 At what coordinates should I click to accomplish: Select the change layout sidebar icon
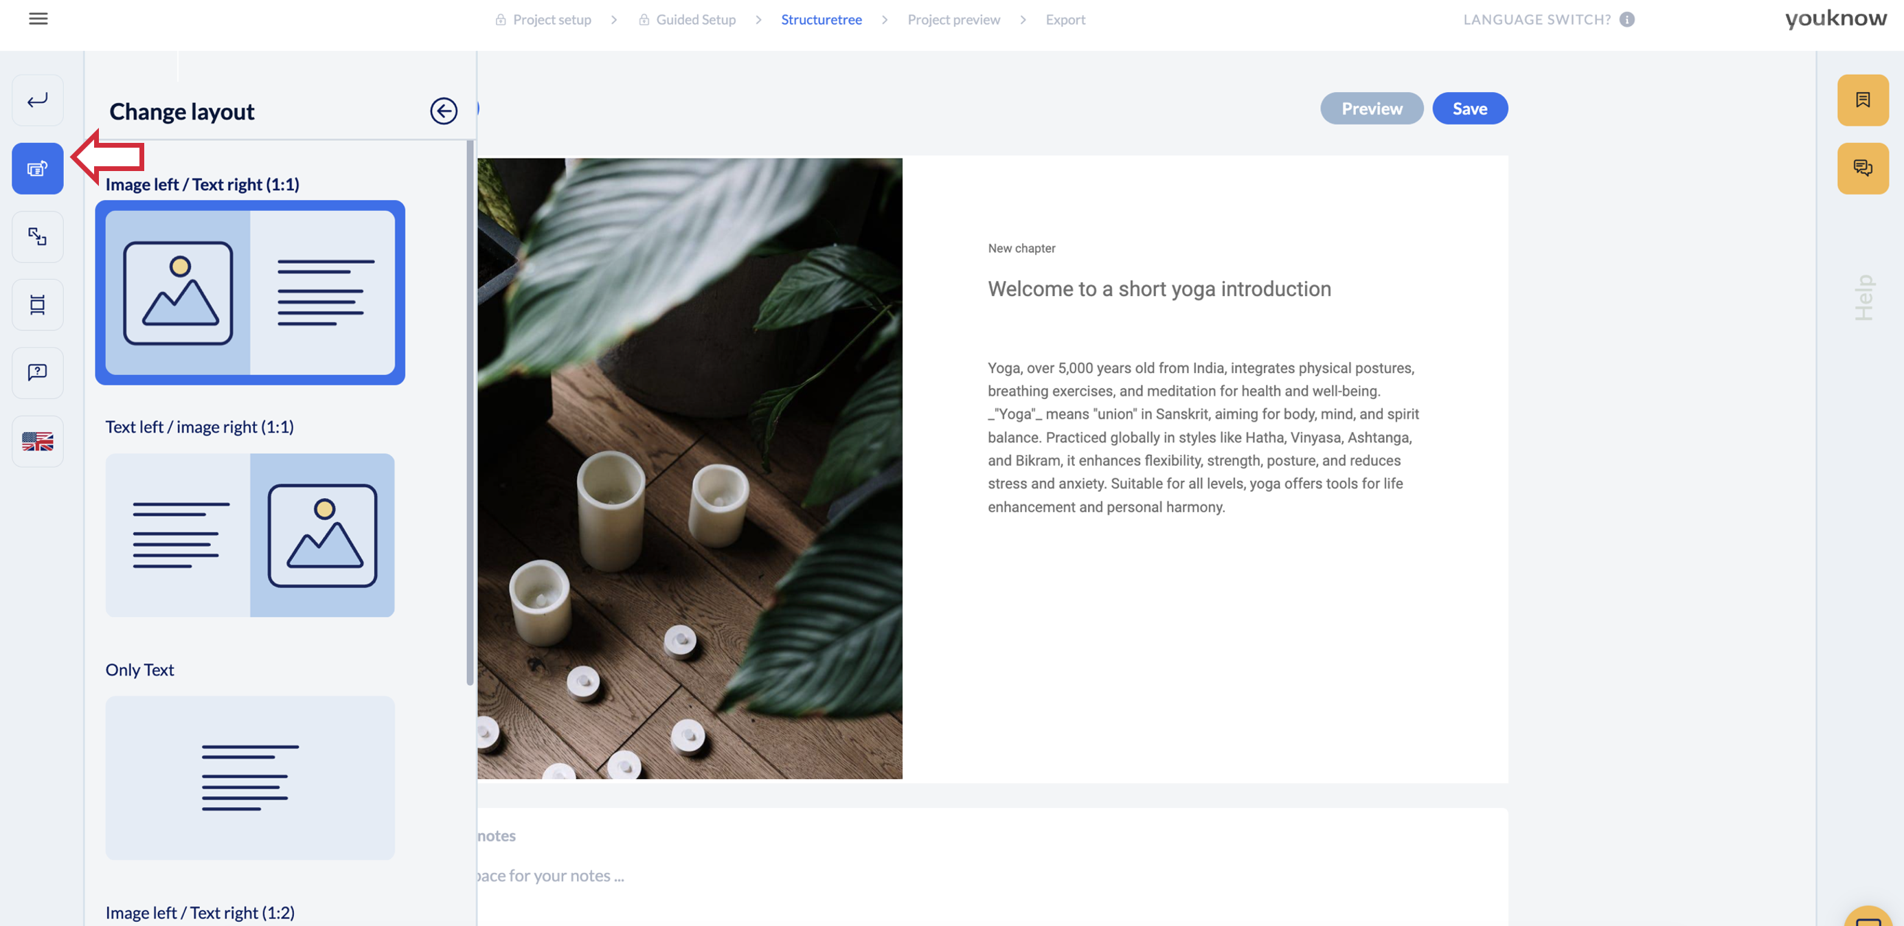(x=38, y=168)
